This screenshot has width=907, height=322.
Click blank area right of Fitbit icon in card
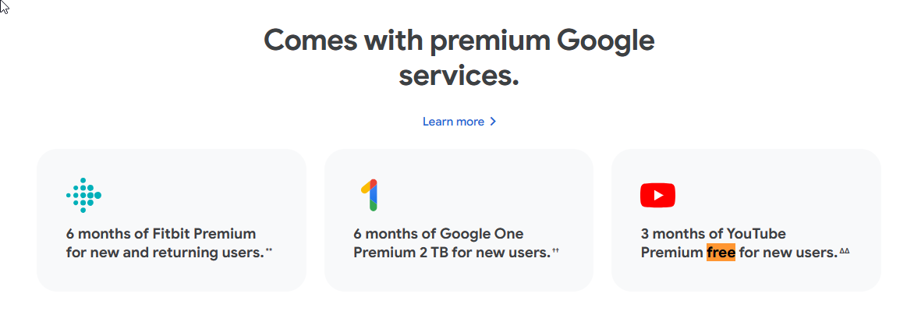pos(195,195)
